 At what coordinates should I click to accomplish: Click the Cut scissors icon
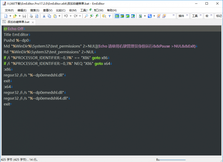44,16
